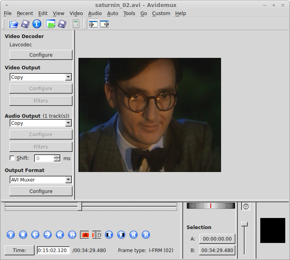Configure the Video Decoder
290x260 pixels.
click(x=41, y=55)
